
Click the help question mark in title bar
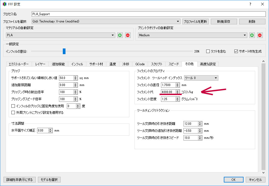(250, 4)
